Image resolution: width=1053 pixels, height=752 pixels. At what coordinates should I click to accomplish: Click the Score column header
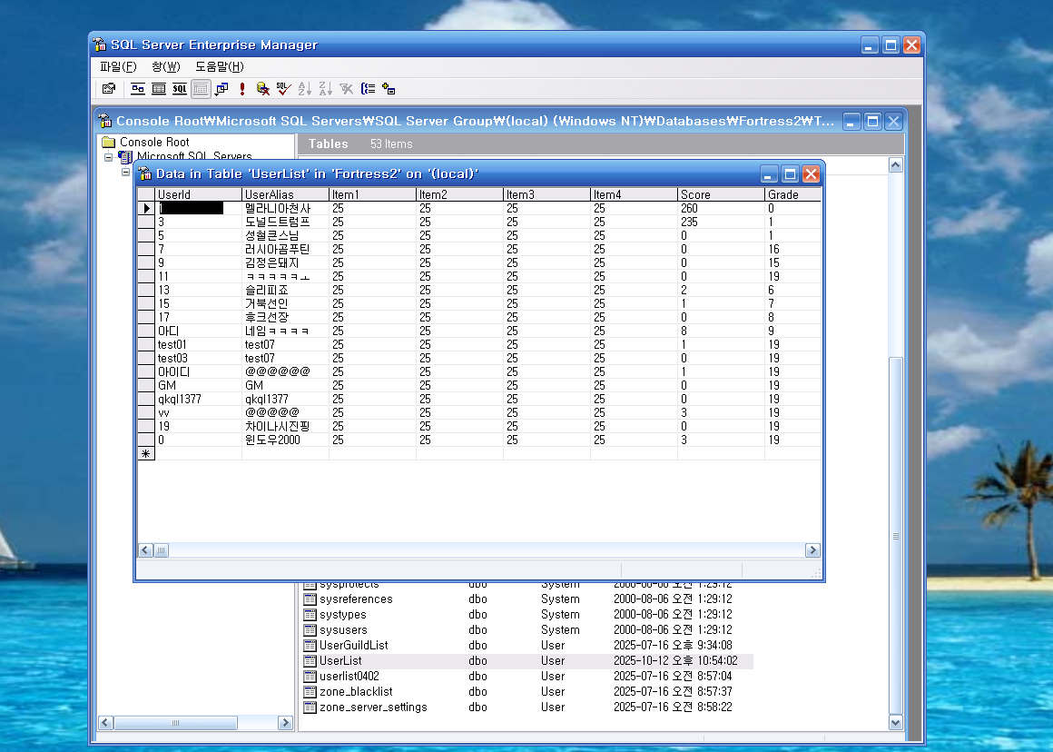click(722, 194)
